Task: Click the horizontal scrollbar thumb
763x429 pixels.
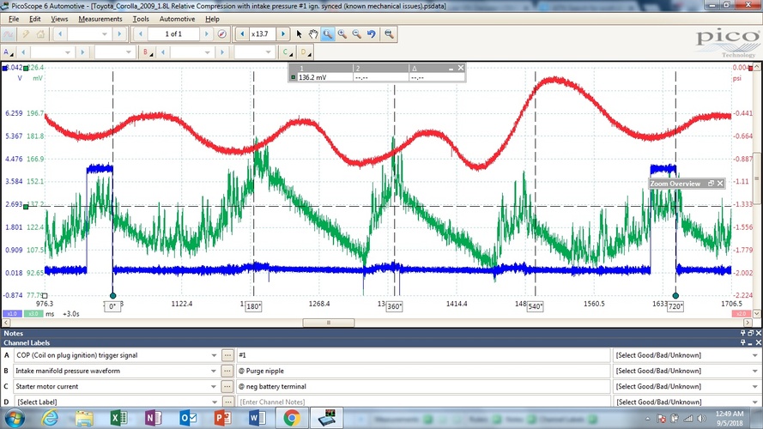Action: coord(329,323)
